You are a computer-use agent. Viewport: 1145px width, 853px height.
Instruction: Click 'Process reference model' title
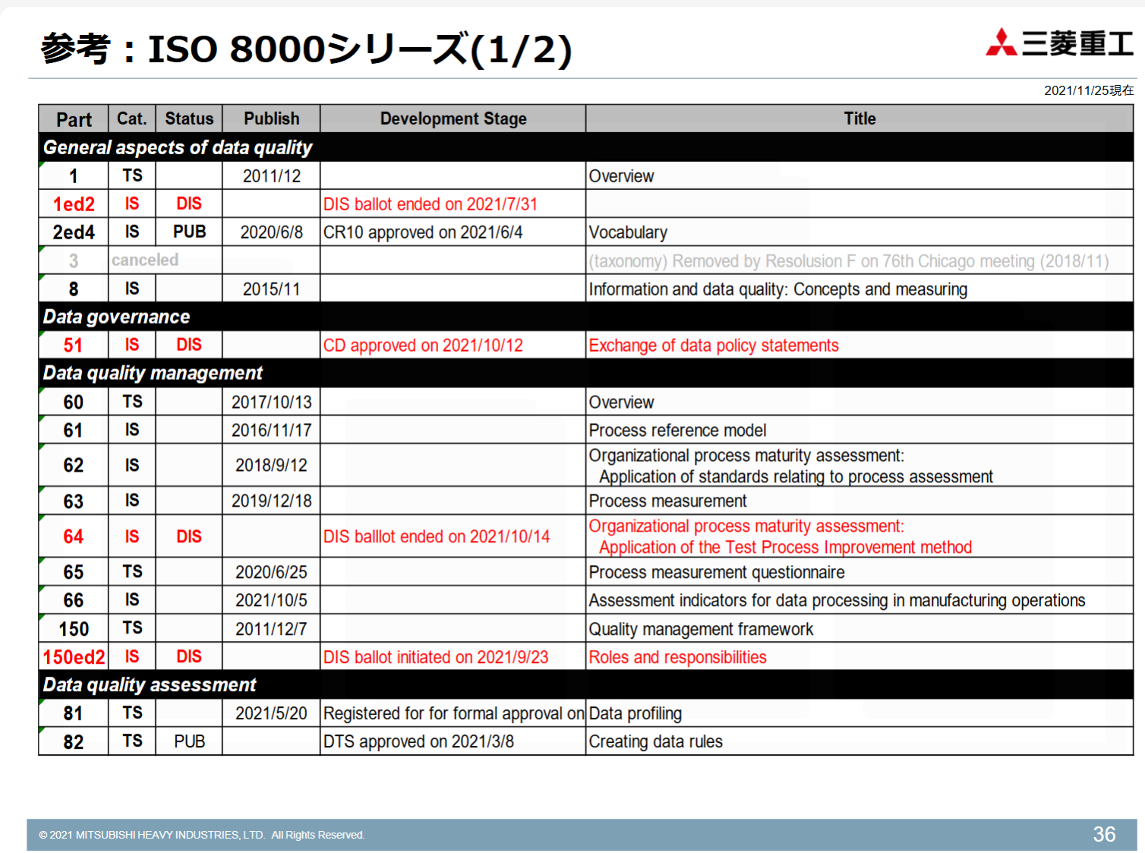(x=677, y=431)
